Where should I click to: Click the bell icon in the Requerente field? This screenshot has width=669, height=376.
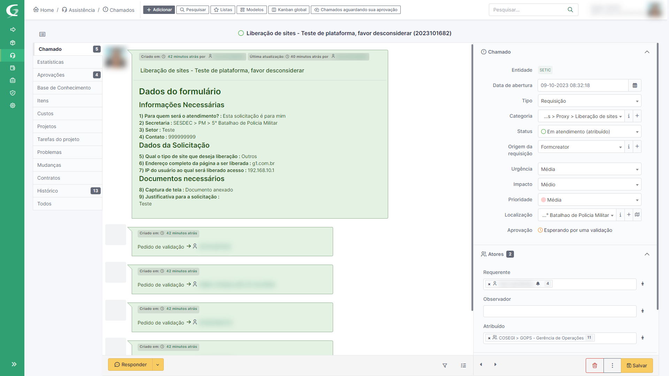[538, 284]
